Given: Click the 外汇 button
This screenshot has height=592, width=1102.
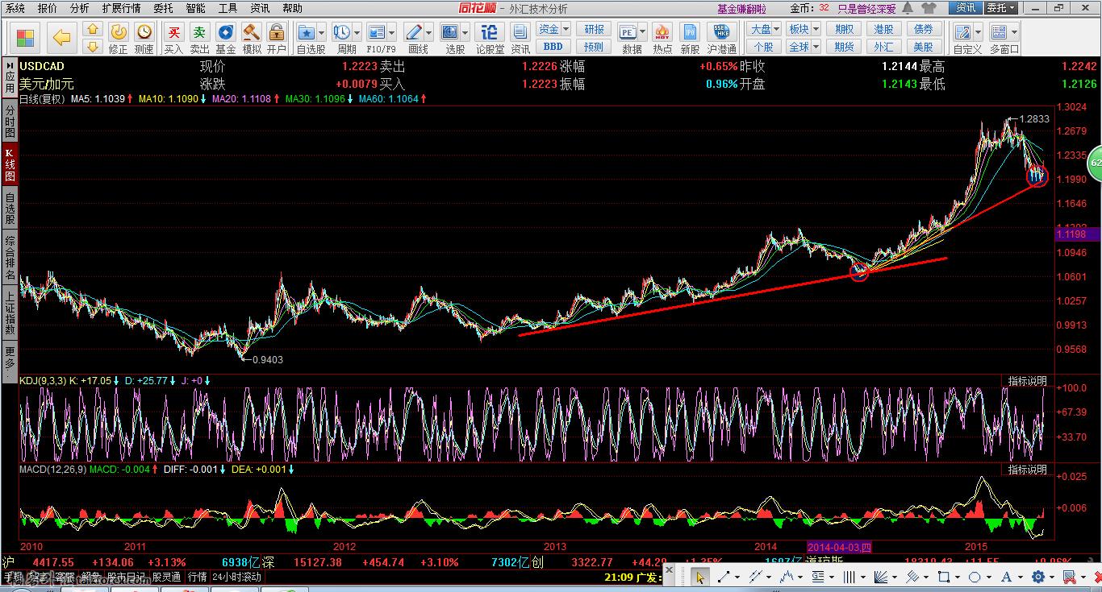Looking at the screenshot, I should click(x=883, y=47).
